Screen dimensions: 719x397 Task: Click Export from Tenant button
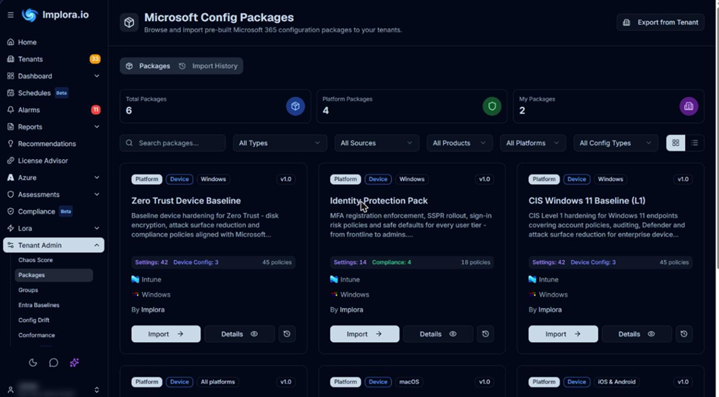[661, 22]
